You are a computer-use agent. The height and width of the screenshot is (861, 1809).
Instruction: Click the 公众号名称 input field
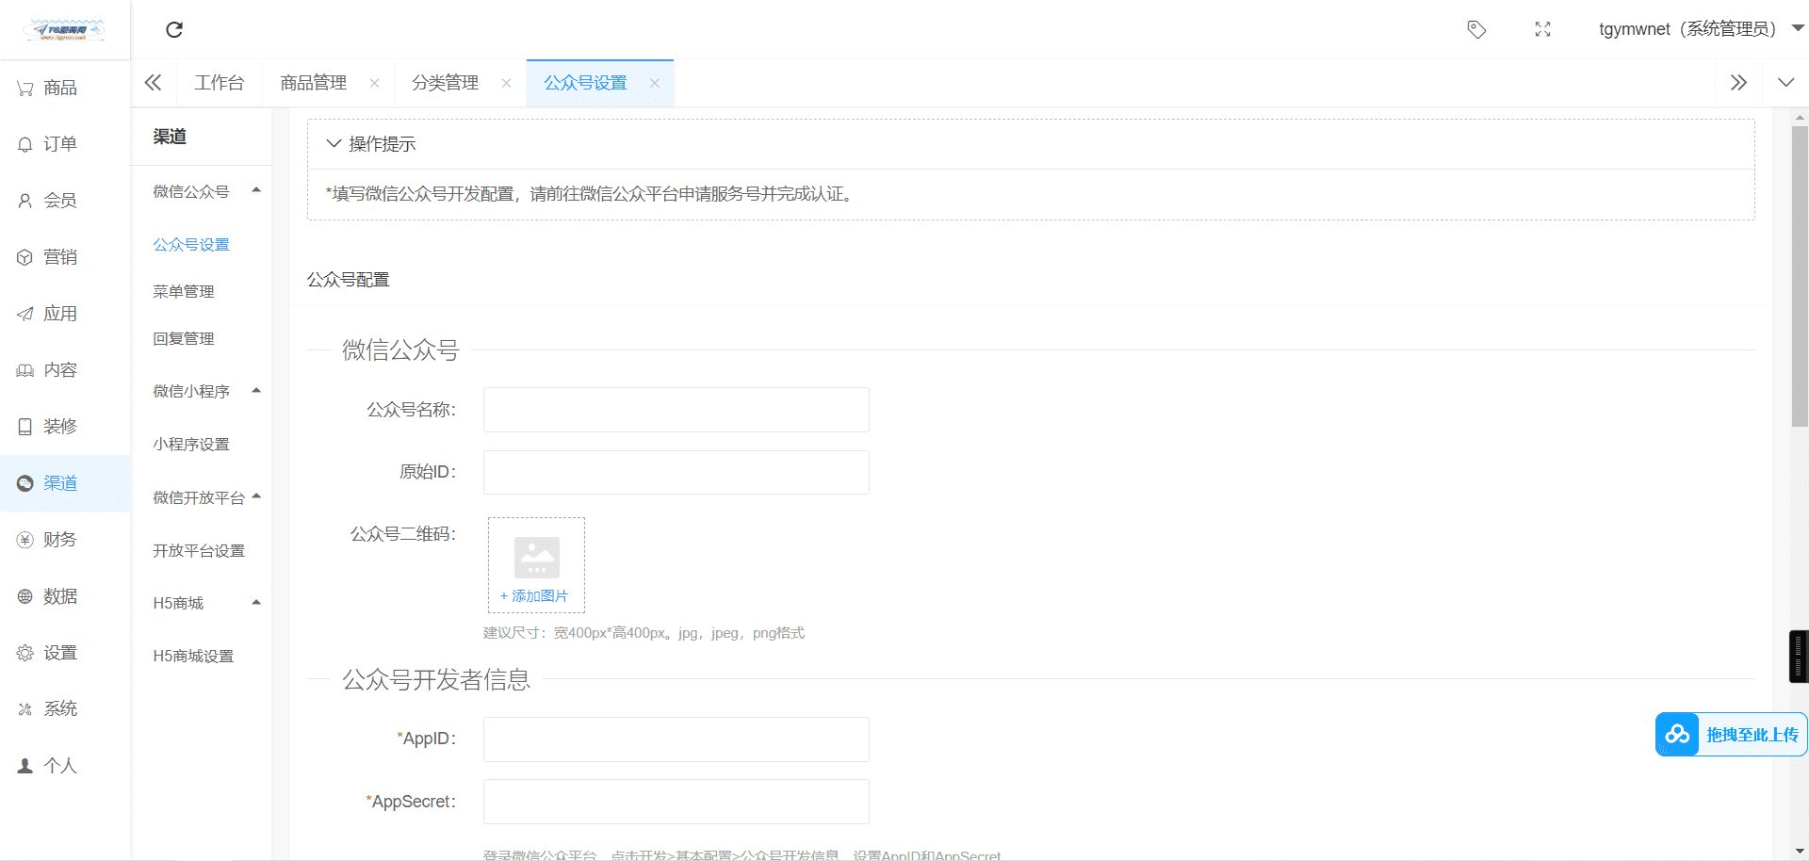click(676, 410)
